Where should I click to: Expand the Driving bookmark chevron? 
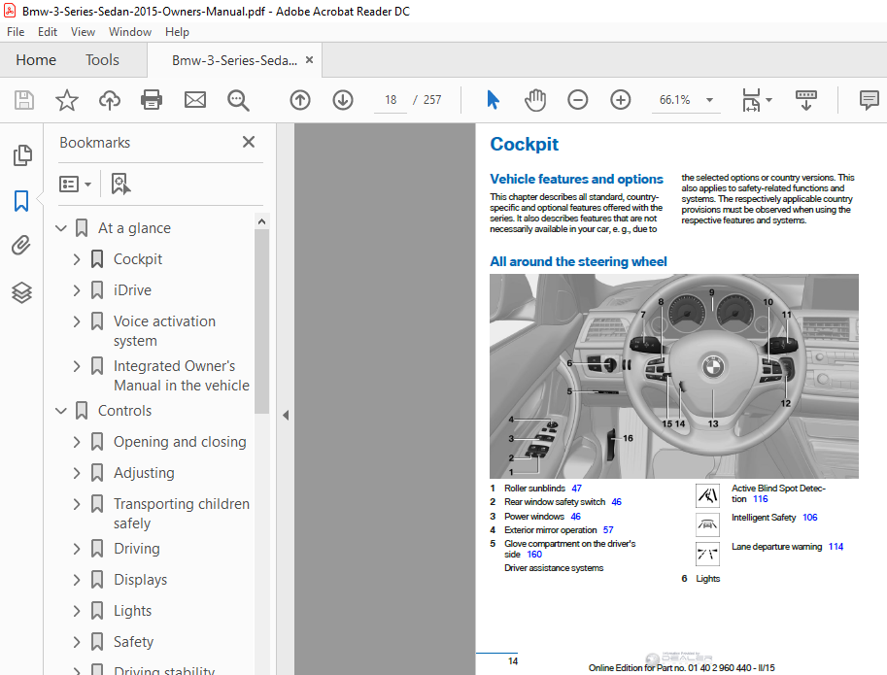click(77, 549)
